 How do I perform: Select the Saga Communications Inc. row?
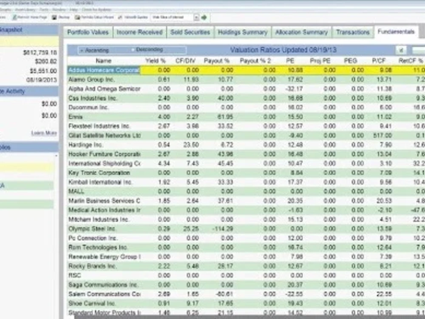click(246, 285)
